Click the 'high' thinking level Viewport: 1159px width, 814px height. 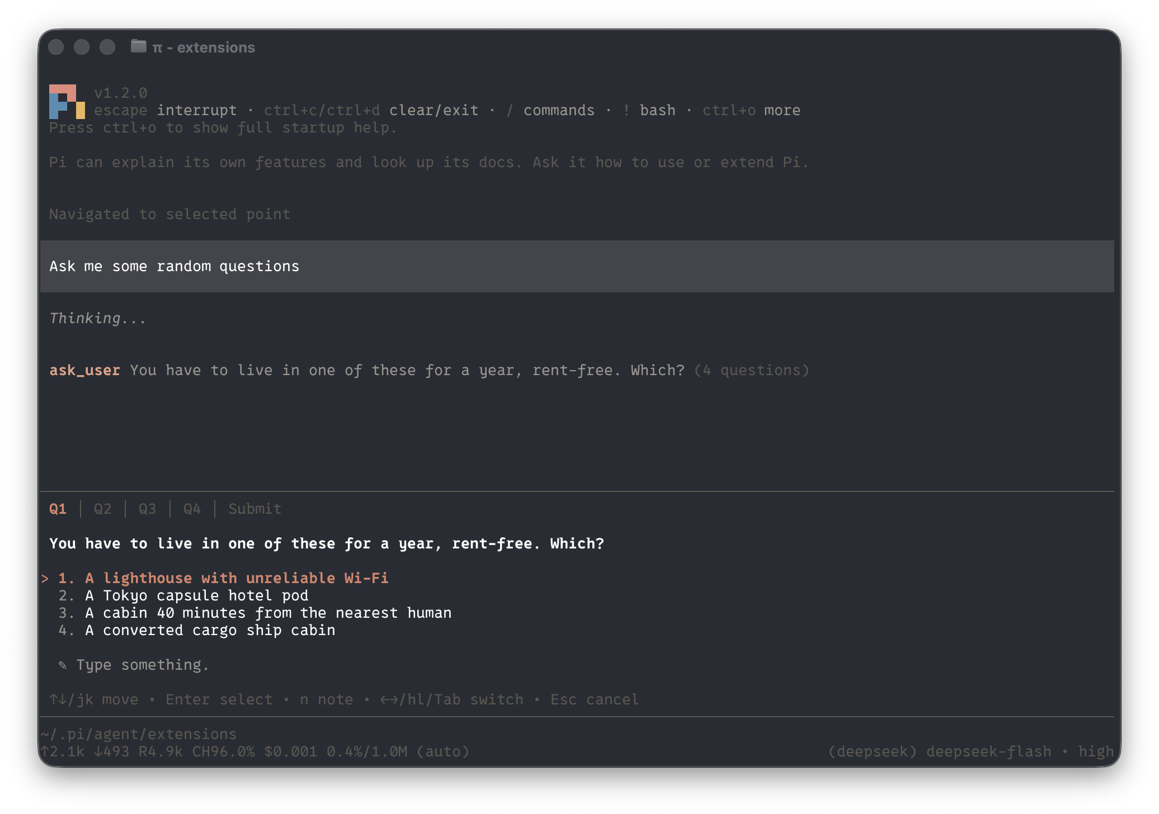click(1096, 751)
